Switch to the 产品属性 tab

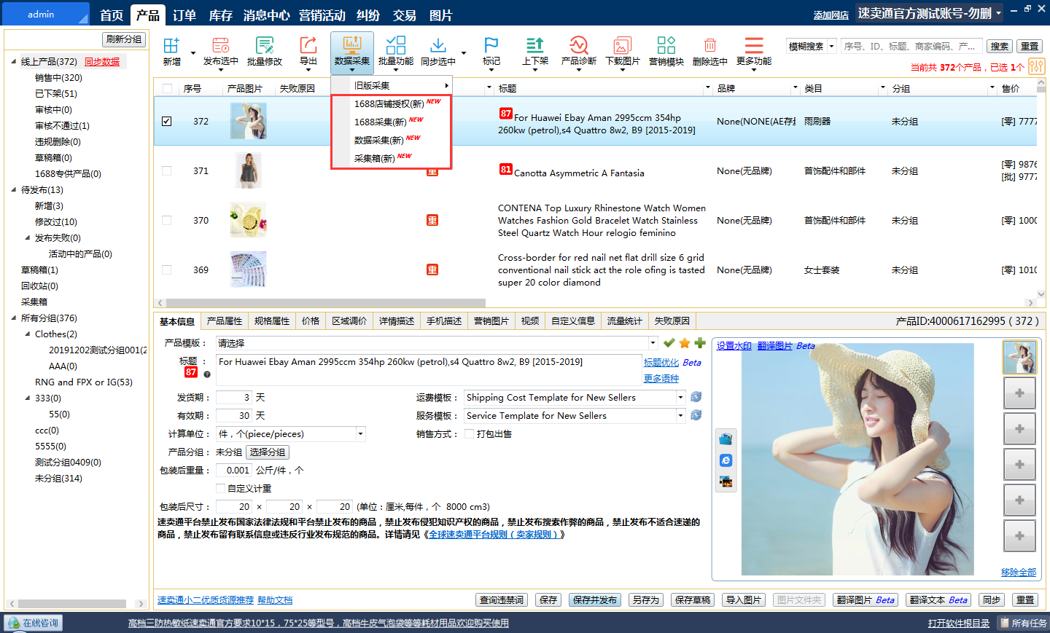pyautogui.click(x=225, y=321)
